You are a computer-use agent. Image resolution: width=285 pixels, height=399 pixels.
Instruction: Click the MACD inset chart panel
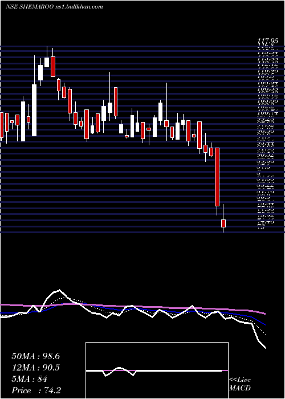click(157, 370)
